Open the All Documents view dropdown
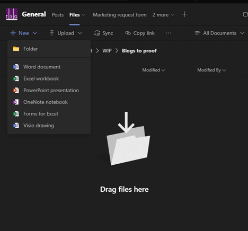This screenshot has height=231, width=248. (219, 33)
